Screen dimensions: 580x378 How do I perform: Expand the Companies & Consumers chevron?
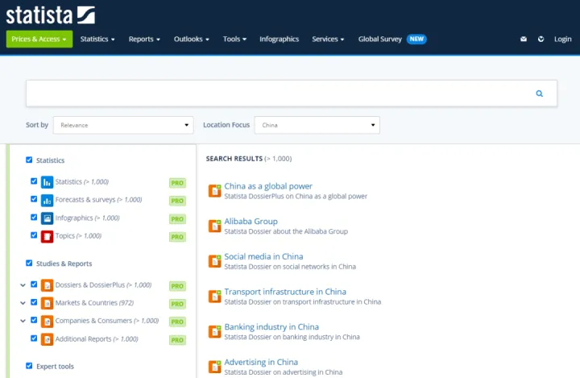[x=23, y=321]
